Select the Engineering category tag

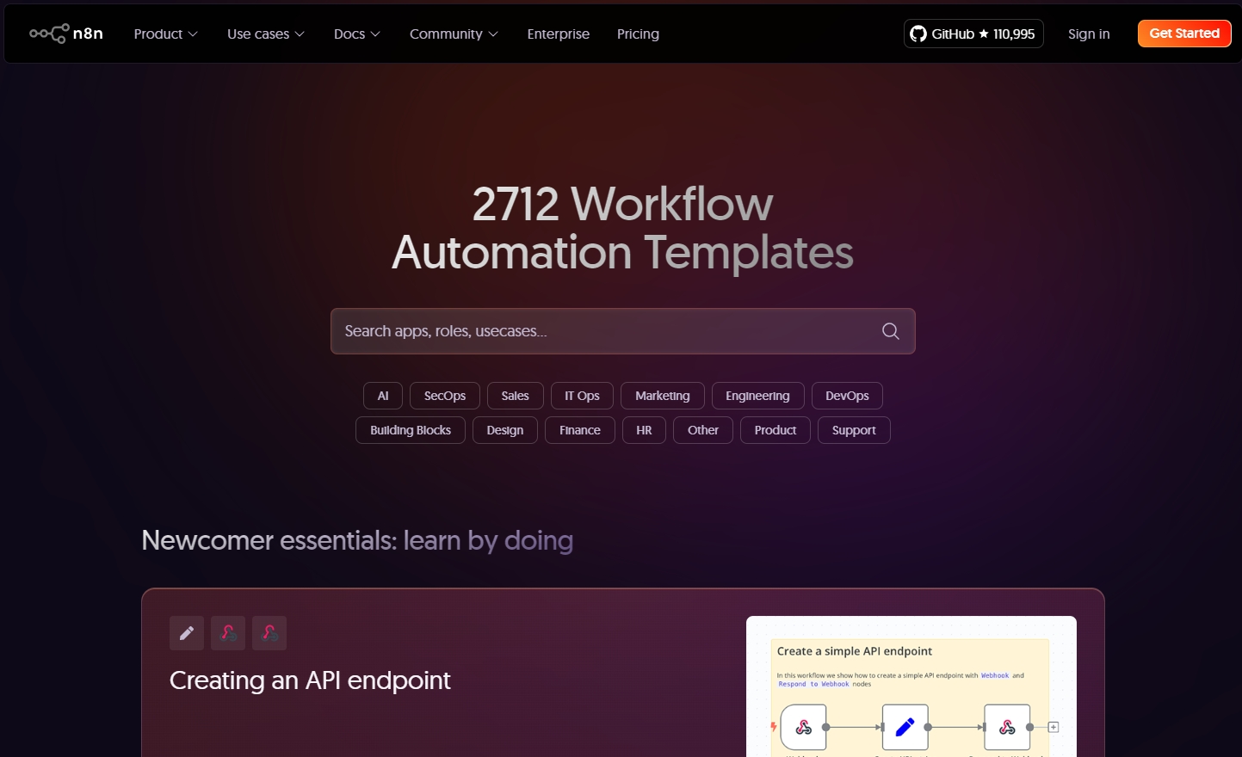pyautogui.click(x=757, y=396)
